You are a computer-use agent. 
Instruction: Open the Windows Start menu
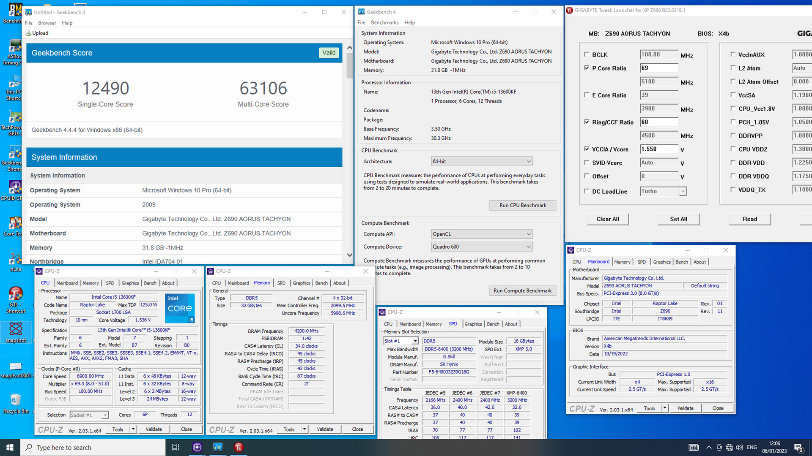point(10,448)
